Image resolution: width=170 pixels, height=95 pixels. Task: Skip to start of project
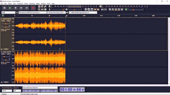click(21, 8)
